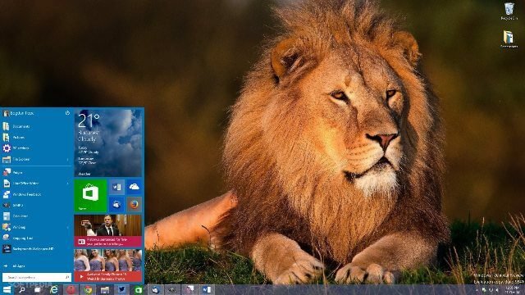Open the Word icon in the taskbar
The width and height of the screenshot is (525, 295).
207,289
